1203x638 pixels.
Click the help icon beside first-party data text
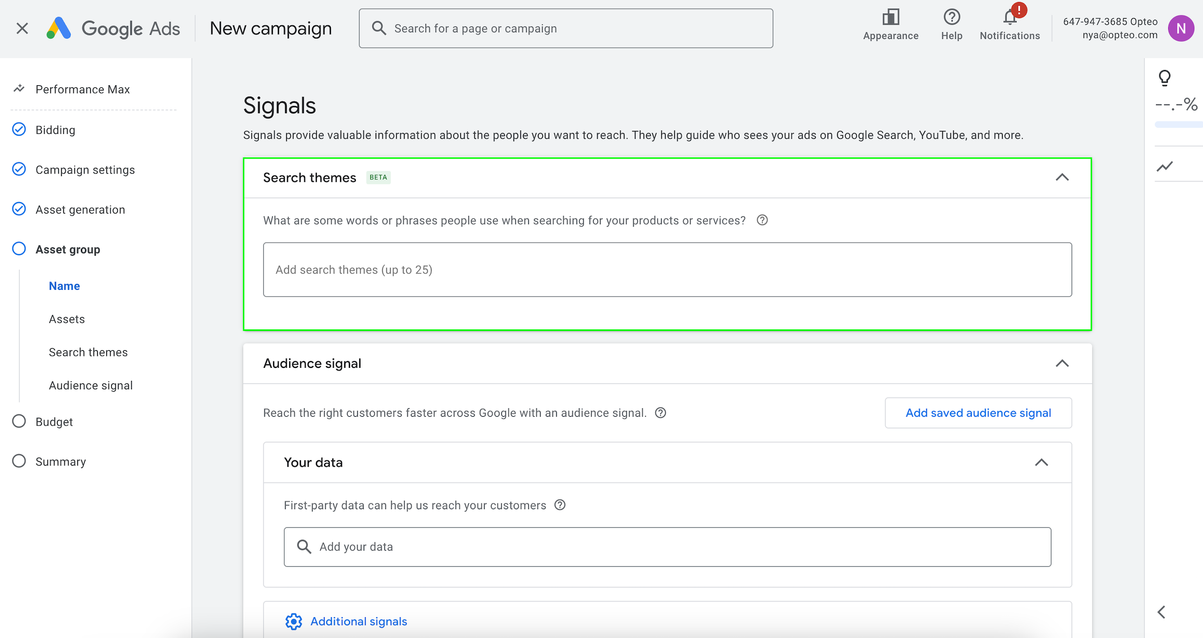(x=559, y=505)
